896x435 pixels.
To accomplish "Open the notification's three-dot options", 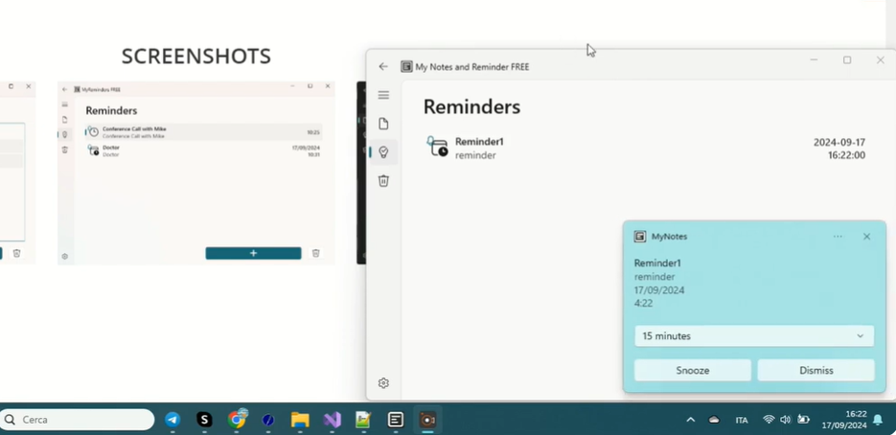I will [x=838, y=236].
